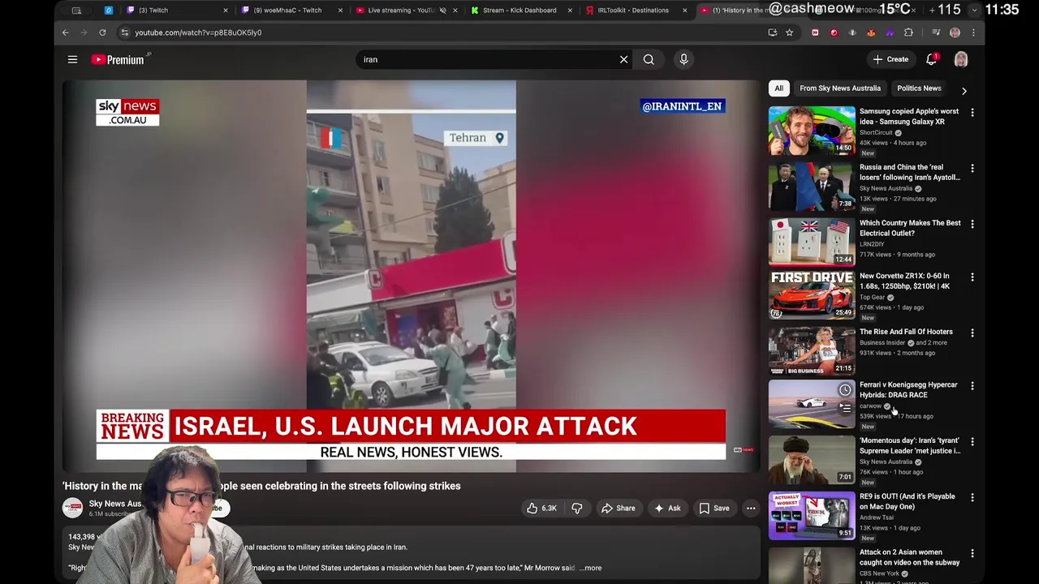Go to YouTube Premium home logo
Viewport: 1039px width, 584px height.
[x=118, y=59]
